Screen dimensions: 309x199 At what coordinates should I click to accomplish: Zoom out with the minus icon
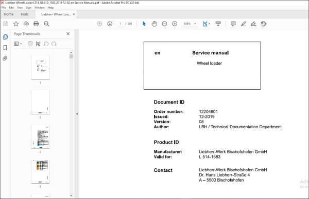164,24
